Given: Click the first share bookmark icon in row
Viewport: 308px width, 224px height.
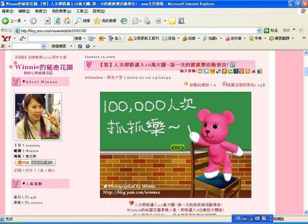Looking at the screenshot, I should point(200,72).
